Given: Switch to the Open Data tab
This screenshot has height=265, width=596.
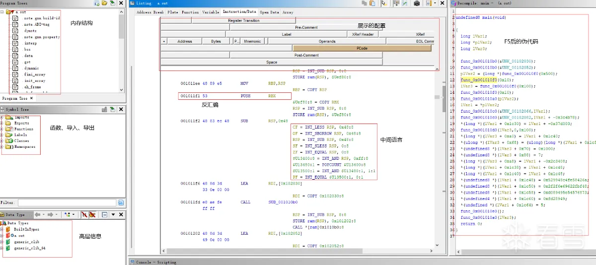Looking at the screenshot, I should 269,12.
